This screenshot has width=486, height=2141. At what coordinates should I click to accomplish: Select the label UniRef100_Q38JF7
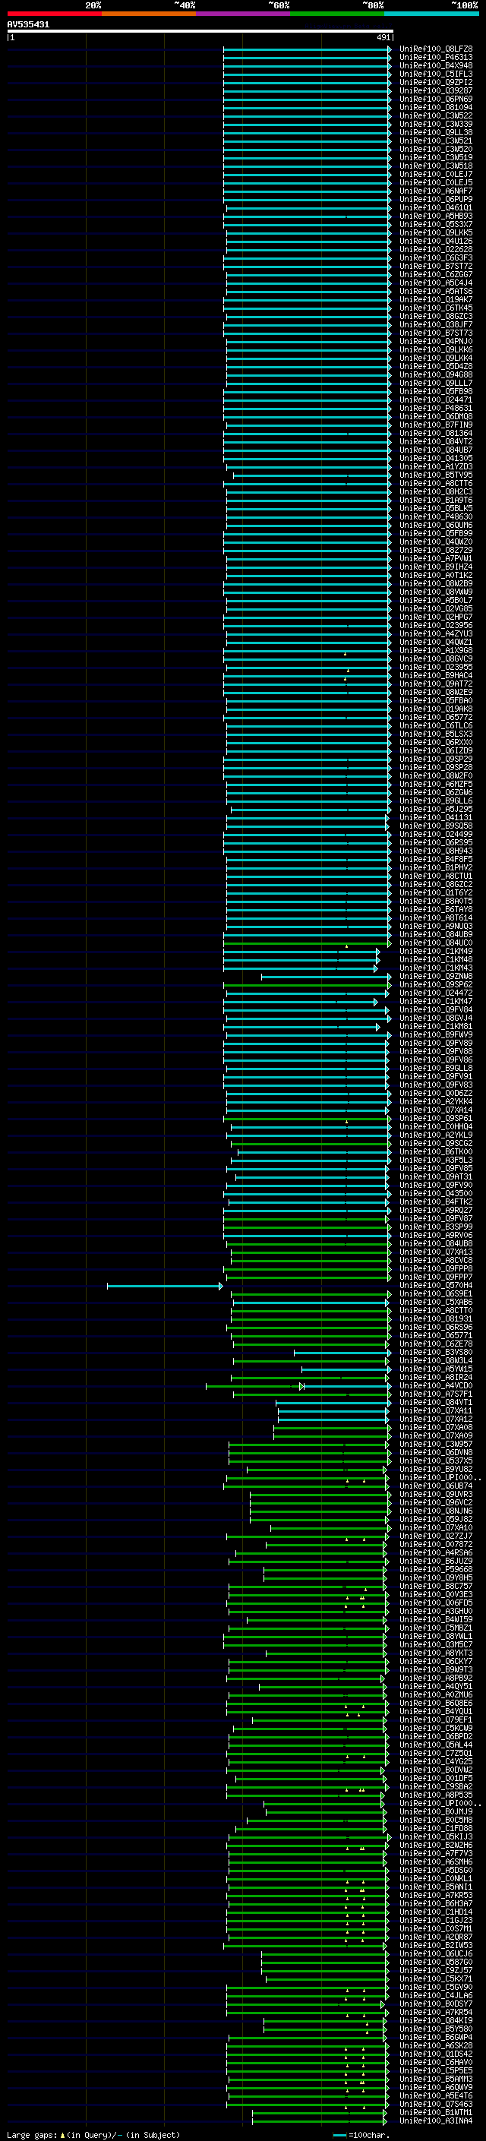click(x=436, y=325)
